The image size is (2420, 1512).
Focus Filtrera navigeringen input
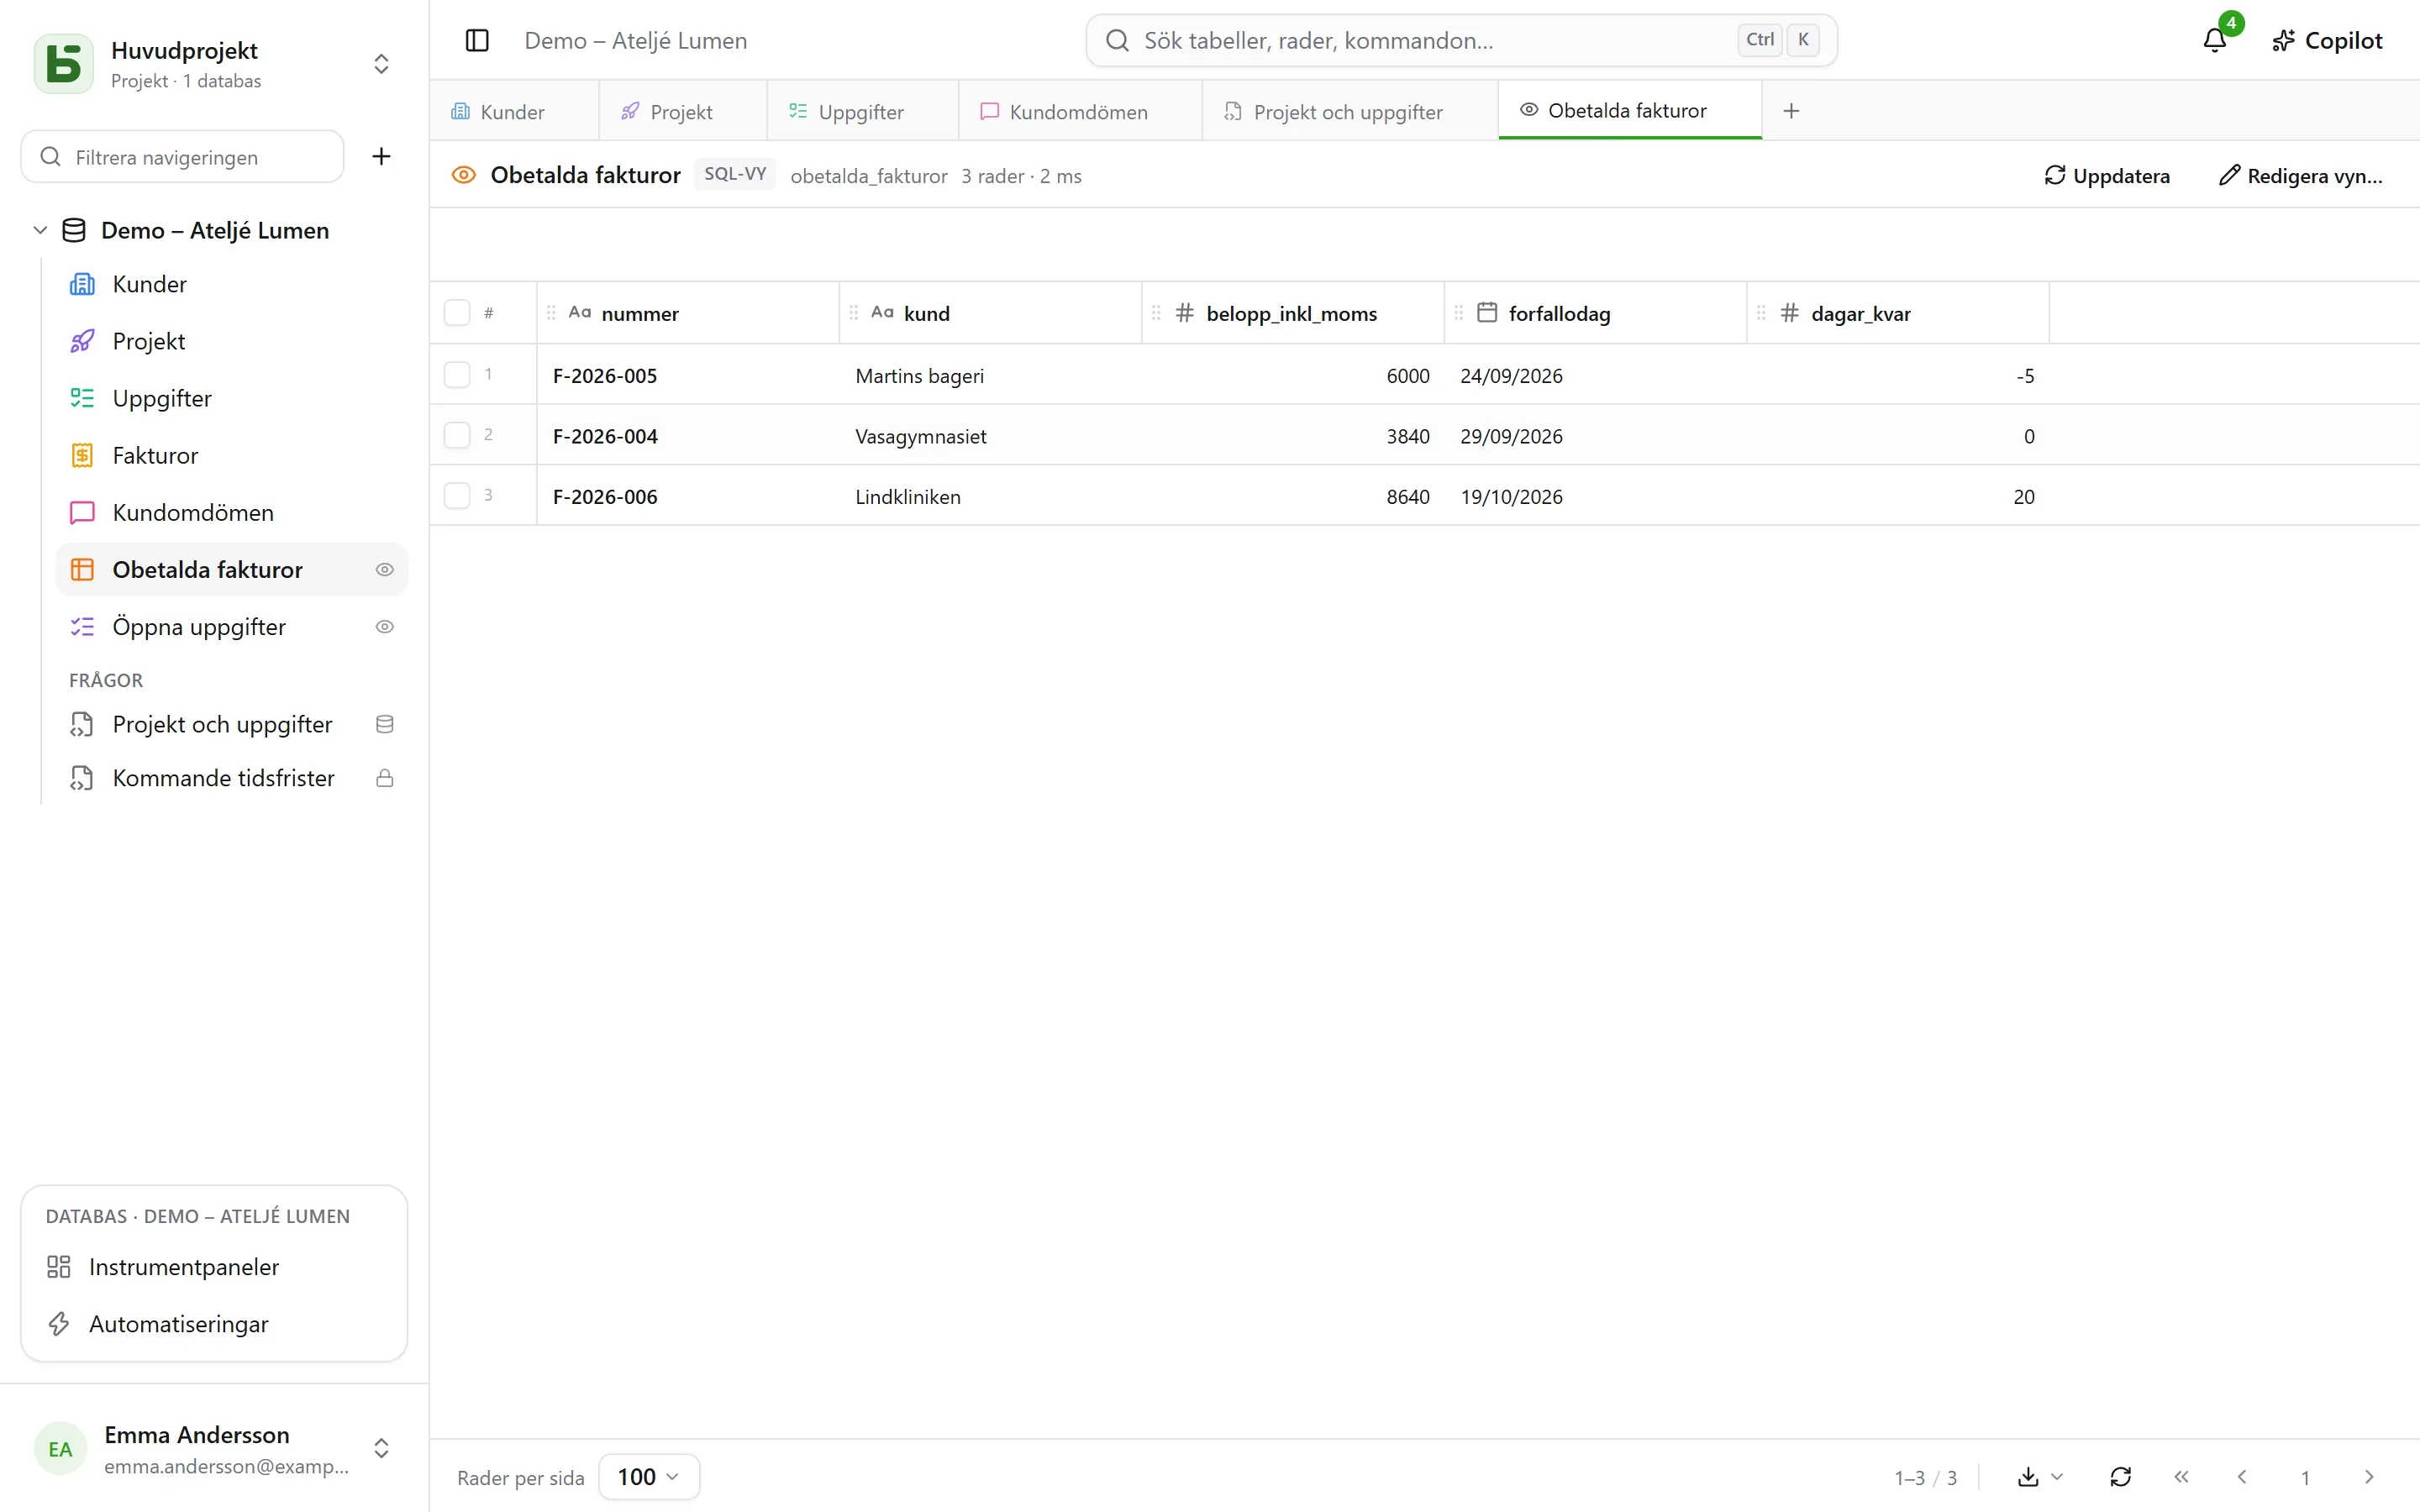183,157
